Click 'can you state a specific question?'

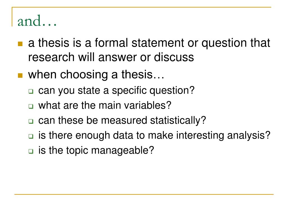tap(116, 91)
